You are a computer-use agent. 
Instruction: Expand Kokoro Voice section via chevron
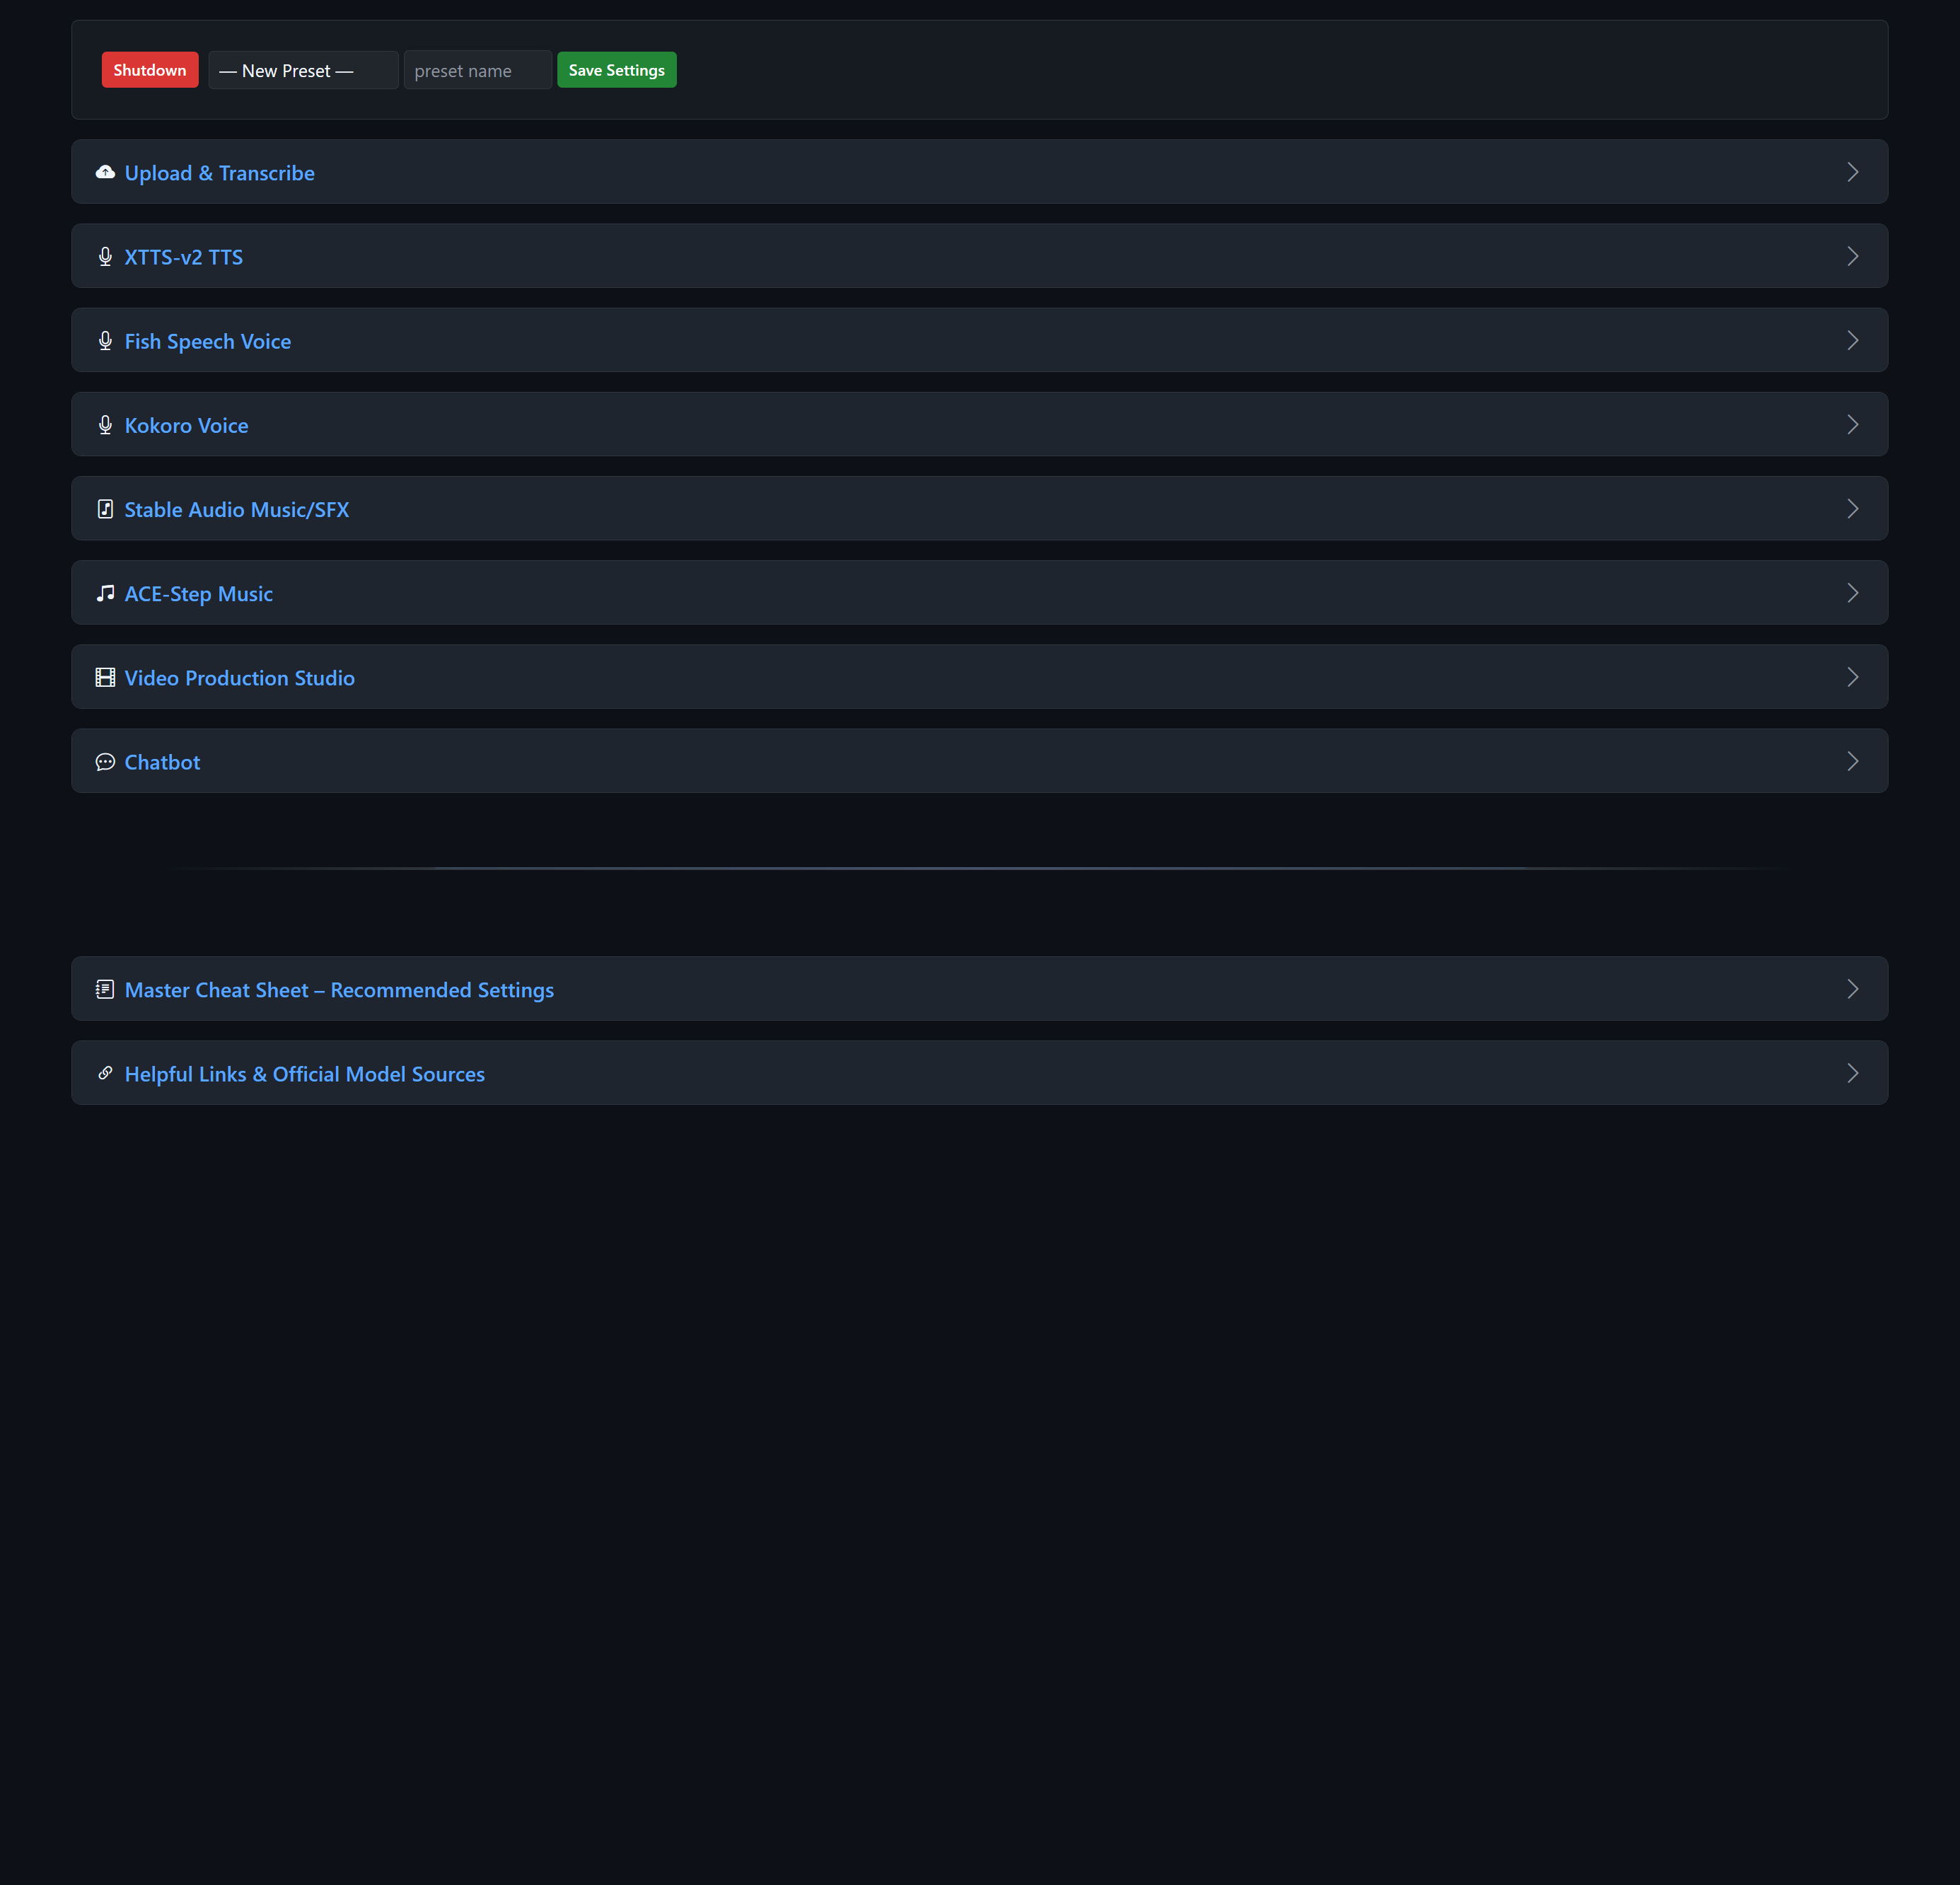coord(1852,424)
